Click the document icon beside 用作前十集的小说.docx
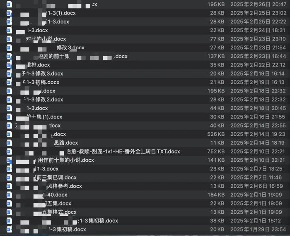The image size is (290, 236). [9, 160]
